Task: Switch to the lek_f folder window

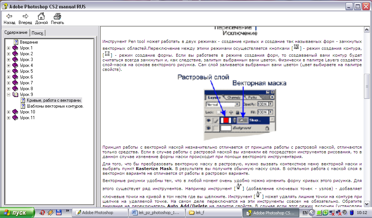Action: point(214,213)
